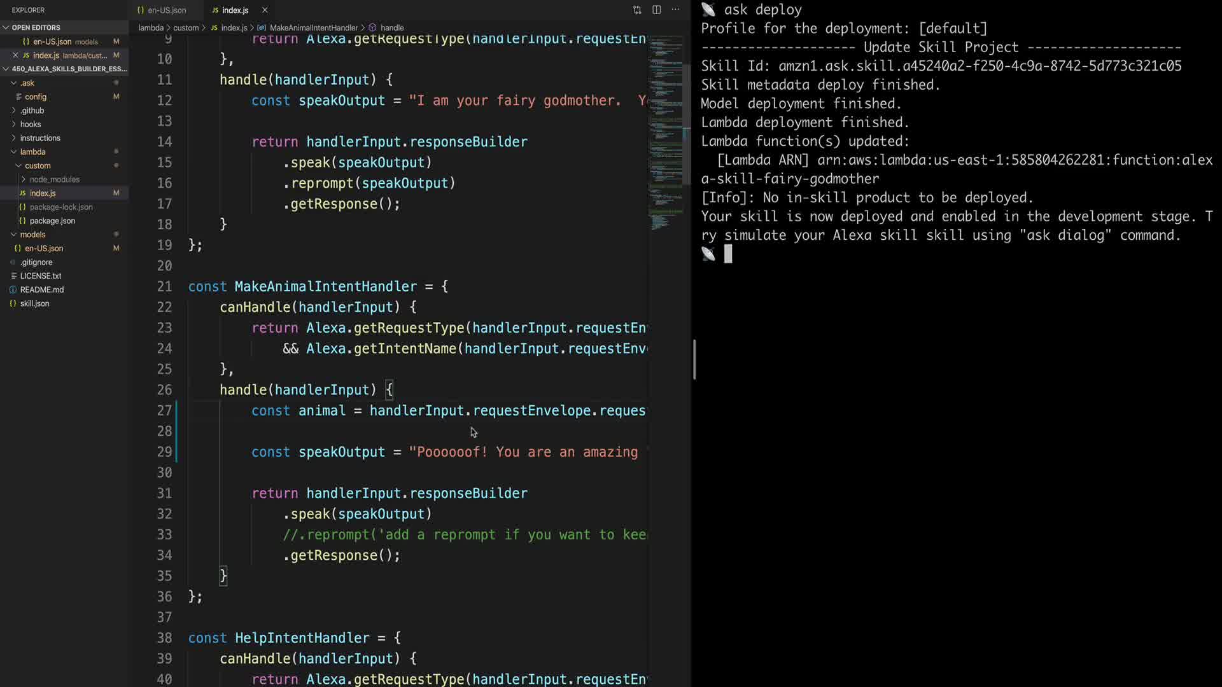This screenshot has width=1222, height=687.
Task: Open changes compare icon in editor toolbar
Action: (637, 10)
